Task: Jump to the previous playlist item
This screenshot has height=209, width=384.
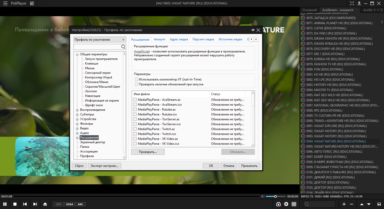Action: coord(25,204)
